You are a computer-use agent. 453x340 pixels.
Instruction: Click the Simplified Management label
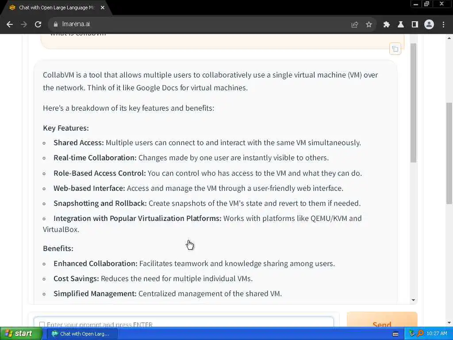point(95,294)
